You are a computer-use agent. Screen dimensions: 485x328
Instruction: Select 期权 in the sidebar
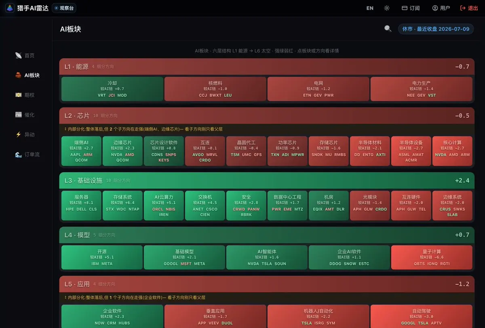(26, 95)
